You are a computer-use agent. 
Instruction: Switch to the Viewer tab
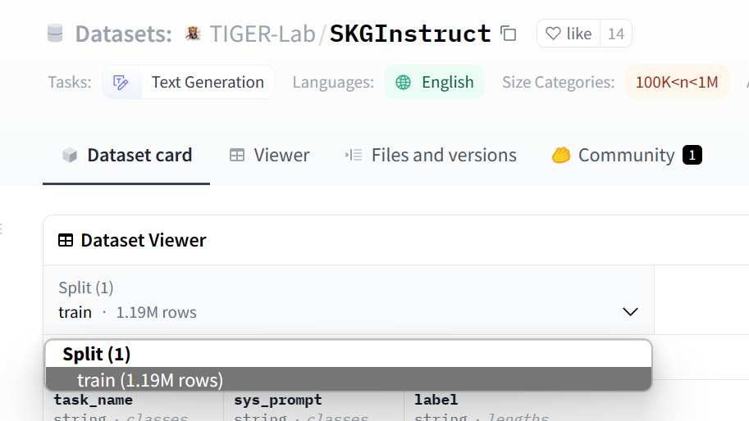(269, 155)
